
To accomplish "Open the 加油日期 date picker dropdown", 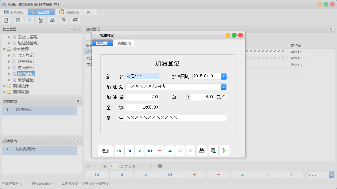I will click(224, 76).
